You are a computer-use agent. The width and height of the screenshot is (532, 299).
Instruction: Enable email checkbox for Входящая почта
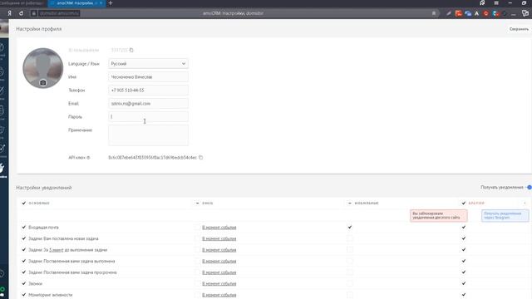[x=197, y=227]
